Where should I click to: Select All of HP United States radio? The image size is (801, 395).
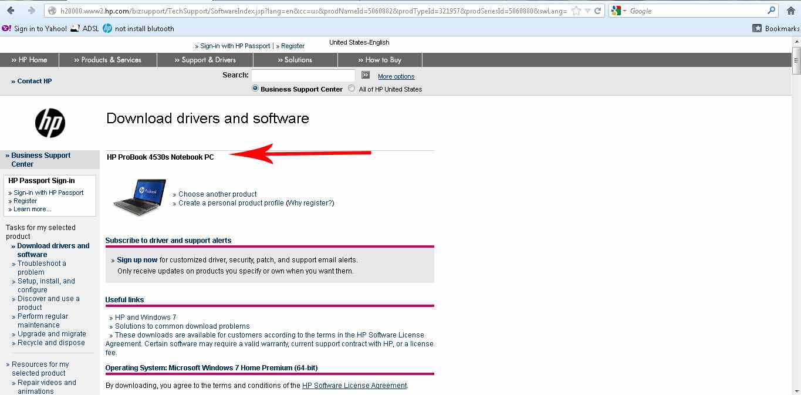click(352, 89)
